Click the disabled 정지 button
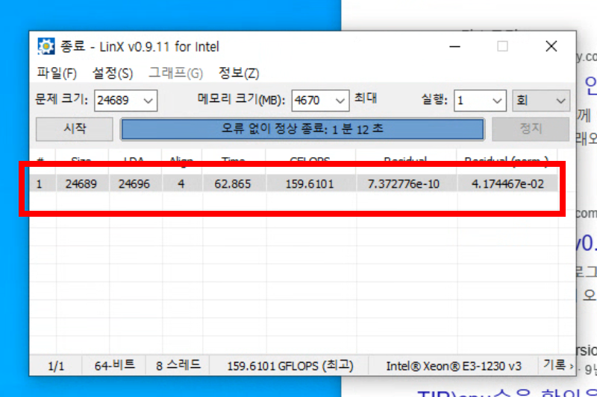The height and width of the screenshot is (397, 597). coord(531,129)
